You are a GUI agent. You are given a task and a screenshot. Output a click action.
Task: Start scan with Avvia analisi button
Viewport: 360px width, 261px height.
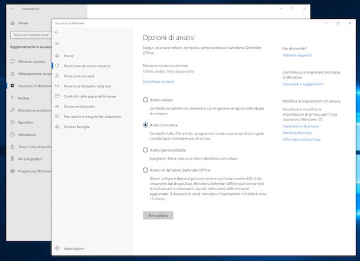coord(158,216)
